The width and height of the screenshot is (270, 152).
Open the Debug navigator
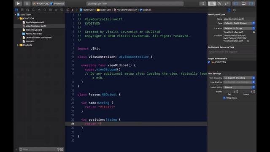[51, 10]
